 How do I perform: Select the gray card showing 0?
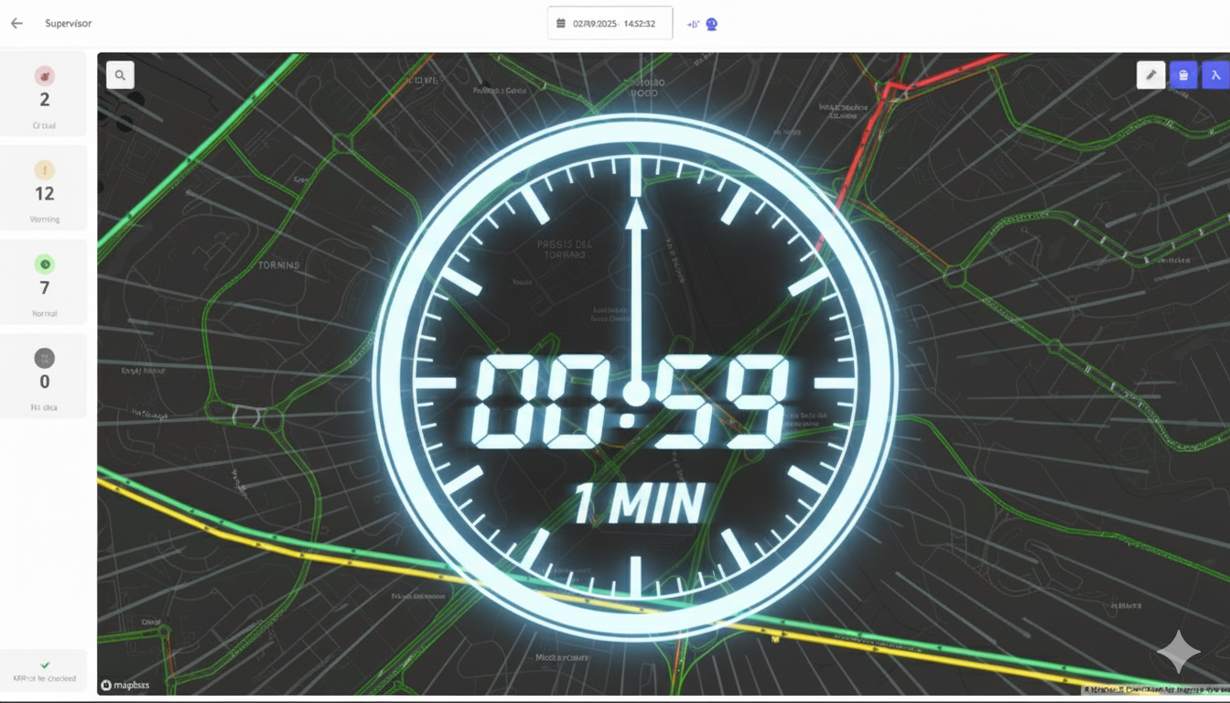point(44,377)
